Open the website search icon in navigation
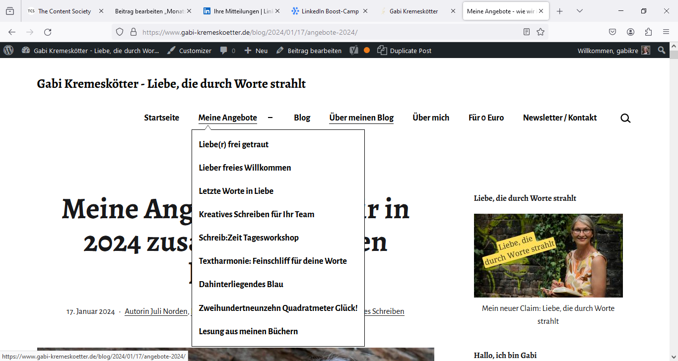The height and width of the screenshot is (361, 678). click(625, 118)
